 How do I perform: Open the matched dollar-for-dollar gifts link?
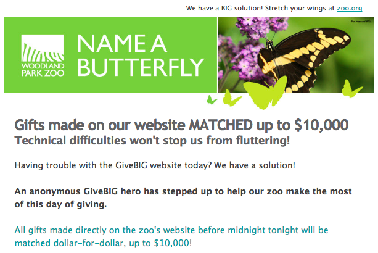(x=171, y=237)
